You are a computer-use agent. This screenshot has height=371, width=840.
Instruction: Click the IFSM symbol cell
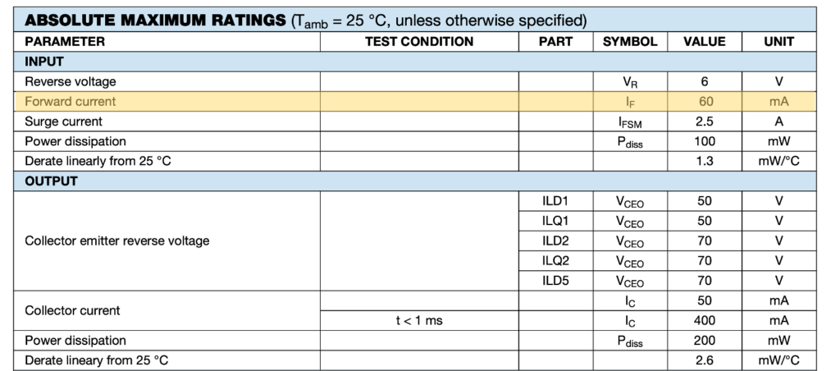630,121
